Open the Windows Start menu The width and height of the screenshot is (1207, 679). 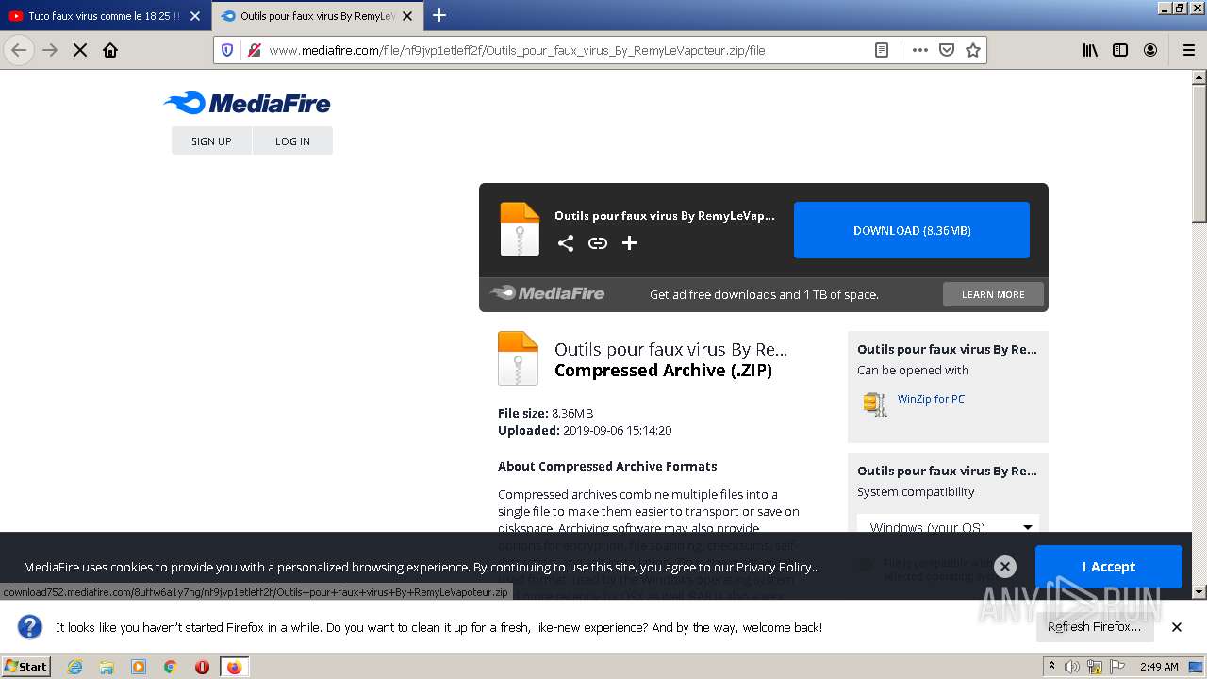(x=25, y=666)
